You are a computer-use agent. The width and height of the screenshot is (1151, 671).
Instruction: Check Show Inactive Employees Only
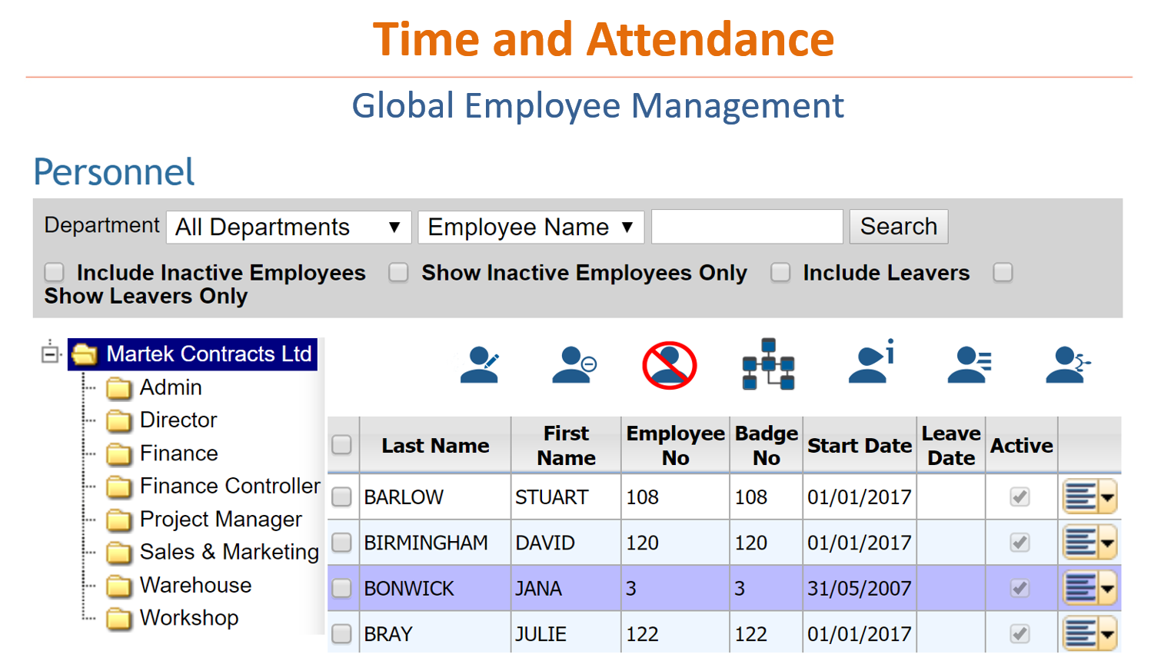(x=398, y=272)
